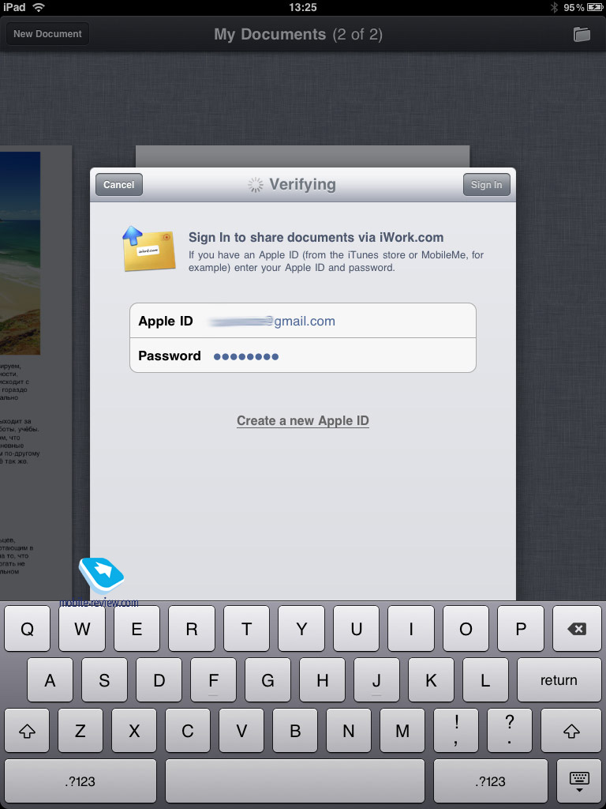Select the Apple ID email field
This screenshot has height=809, width=606.
point(303,321)
